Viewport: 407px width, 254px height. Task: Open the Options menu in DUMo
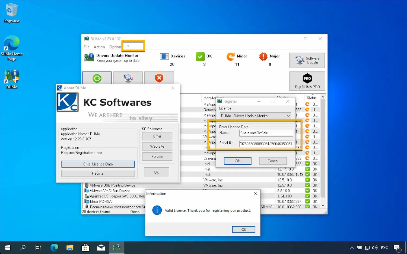coord(115,47)
